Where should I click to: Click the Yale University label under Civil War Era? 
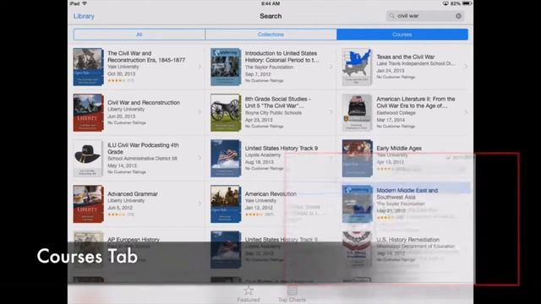[x=123, y=67]
